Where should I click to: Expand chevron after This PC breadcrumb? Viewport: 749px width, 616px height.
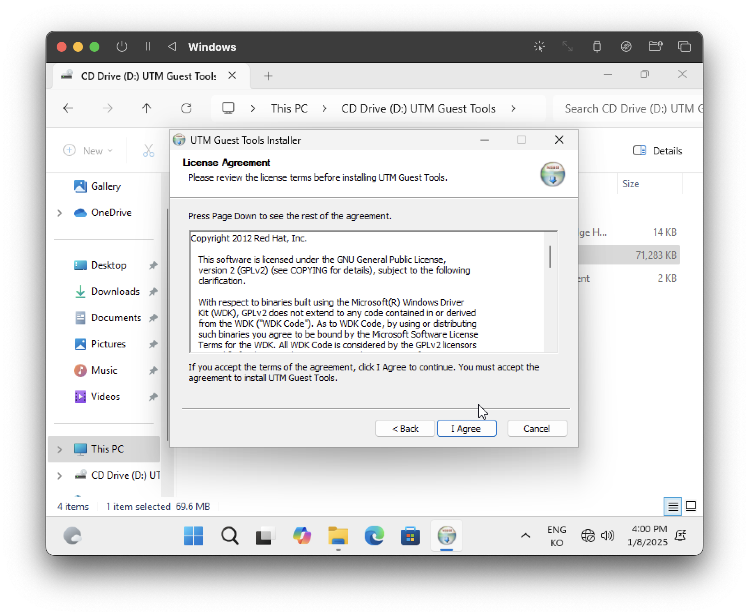[x=325, y=108]
